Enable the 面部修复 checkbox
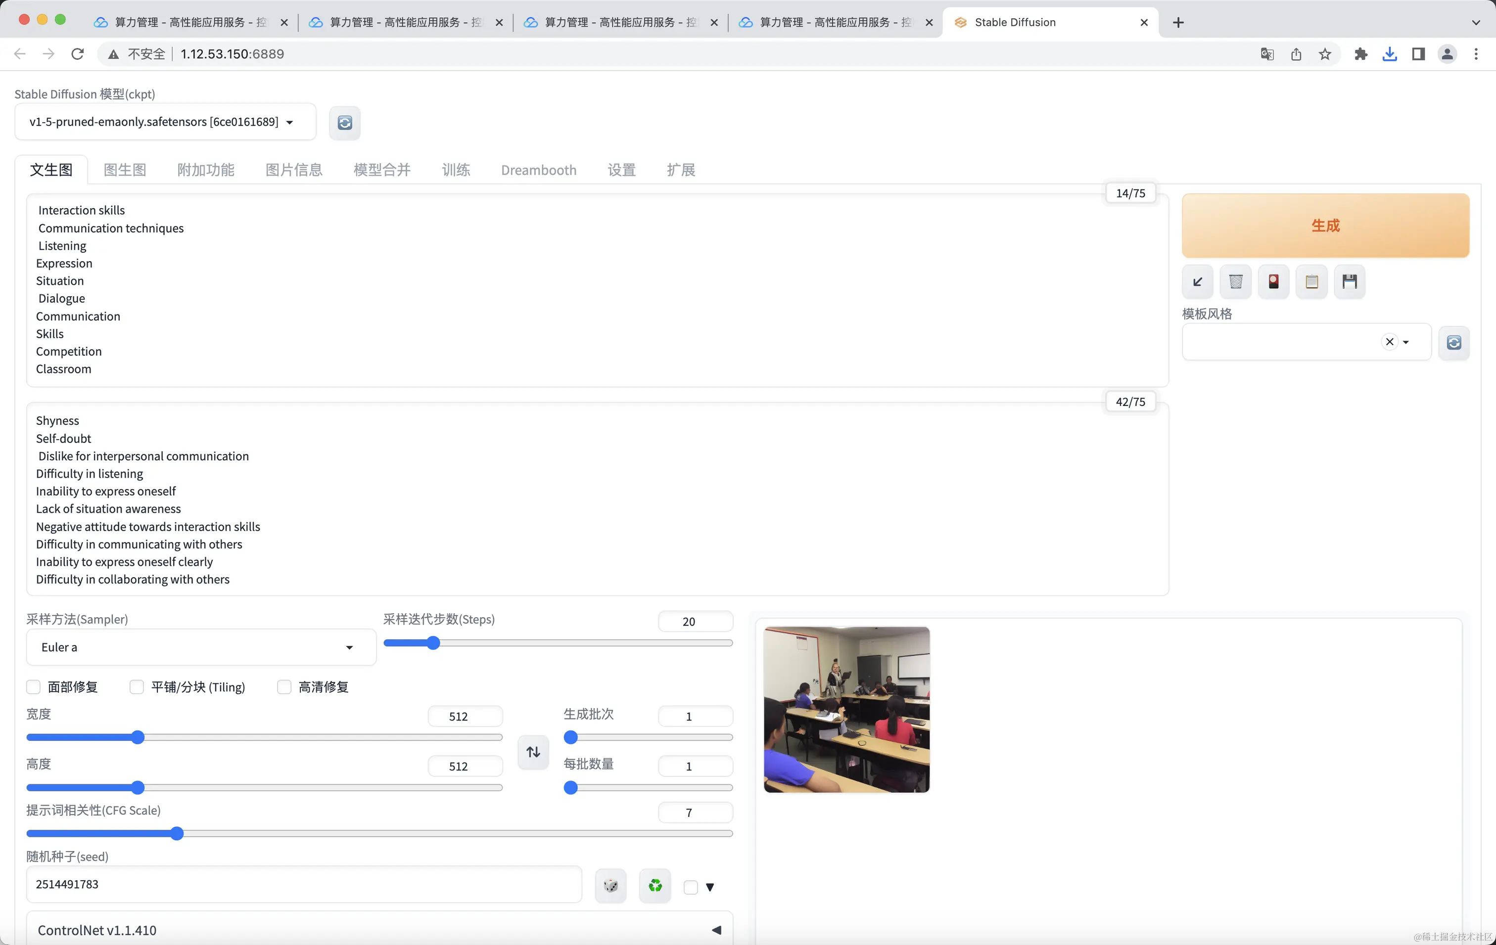 pyautogui.click(x=34, y=687)
